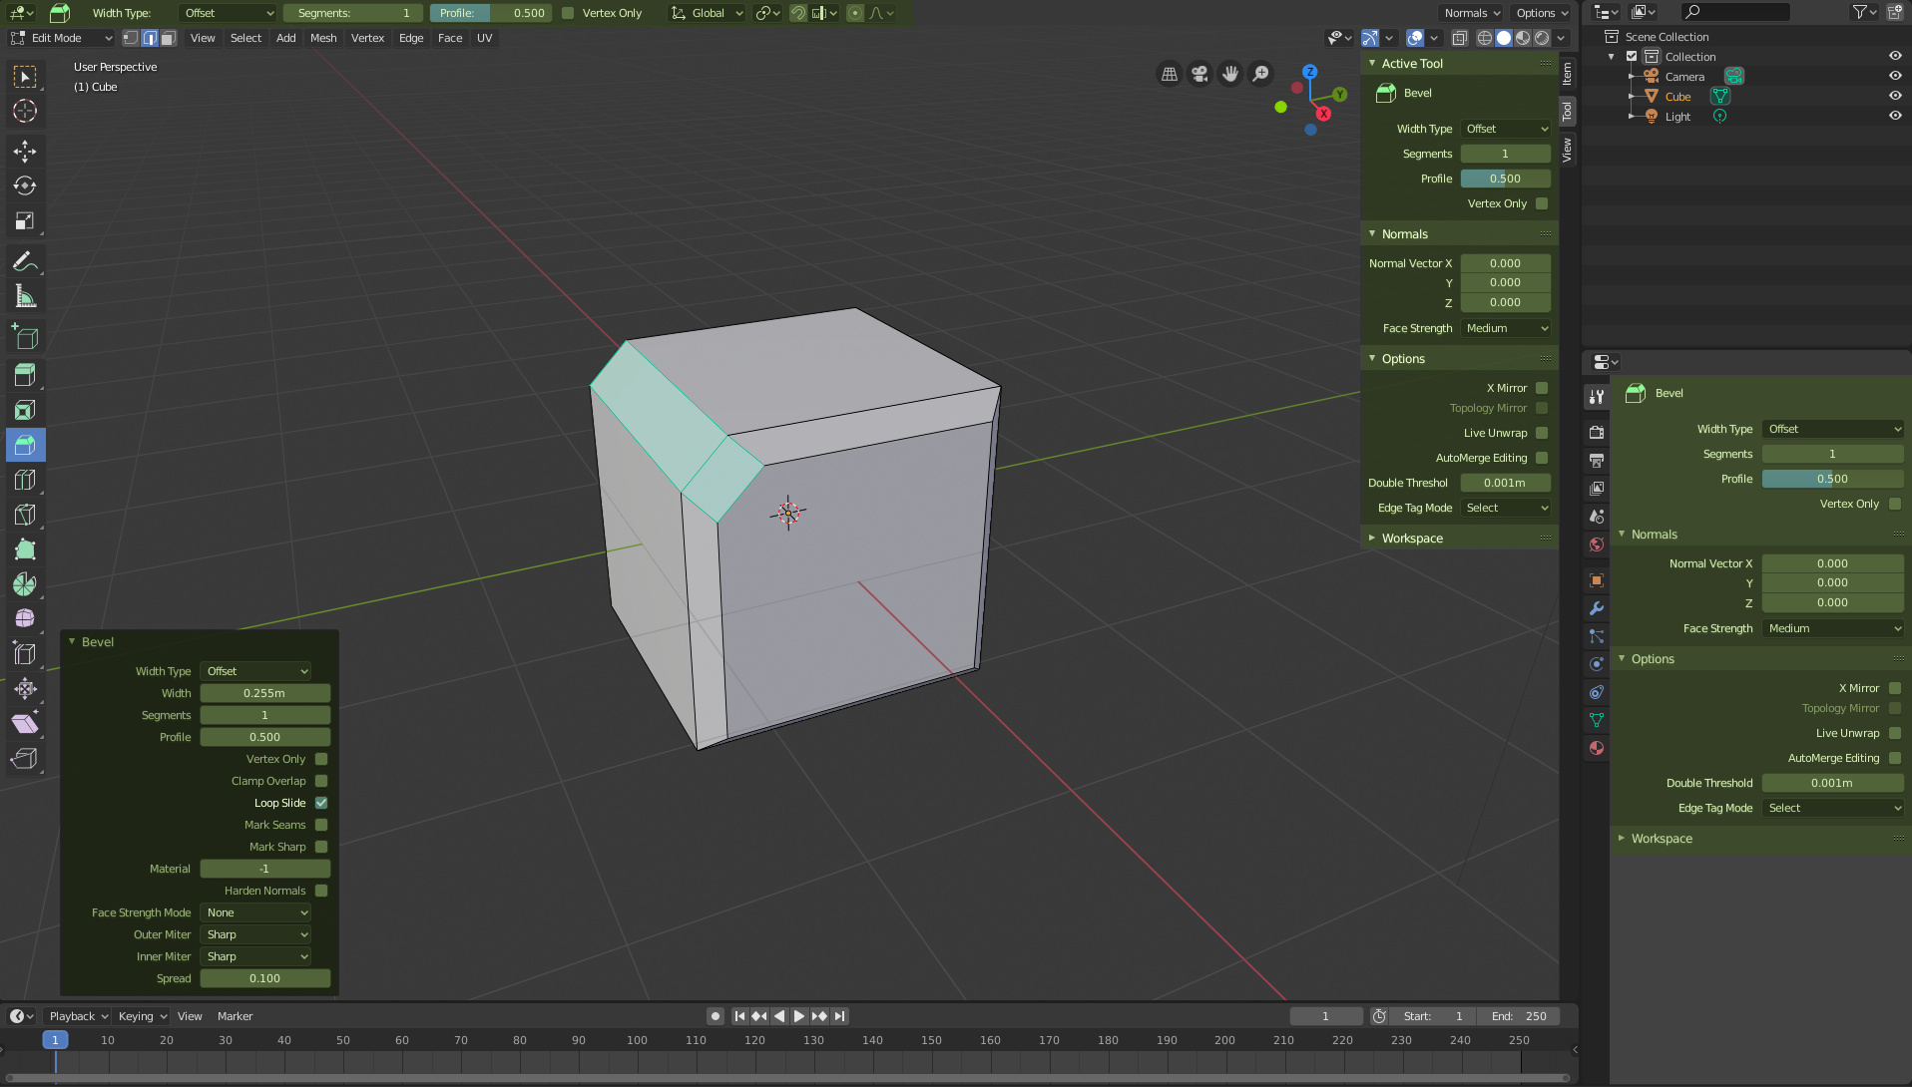Activate the Annotate pencil tool

(25, 261)
